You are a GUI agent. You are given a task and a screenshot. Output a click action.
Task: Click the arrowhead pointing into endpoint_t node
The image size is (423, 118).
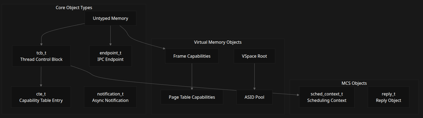pos(110,44)
